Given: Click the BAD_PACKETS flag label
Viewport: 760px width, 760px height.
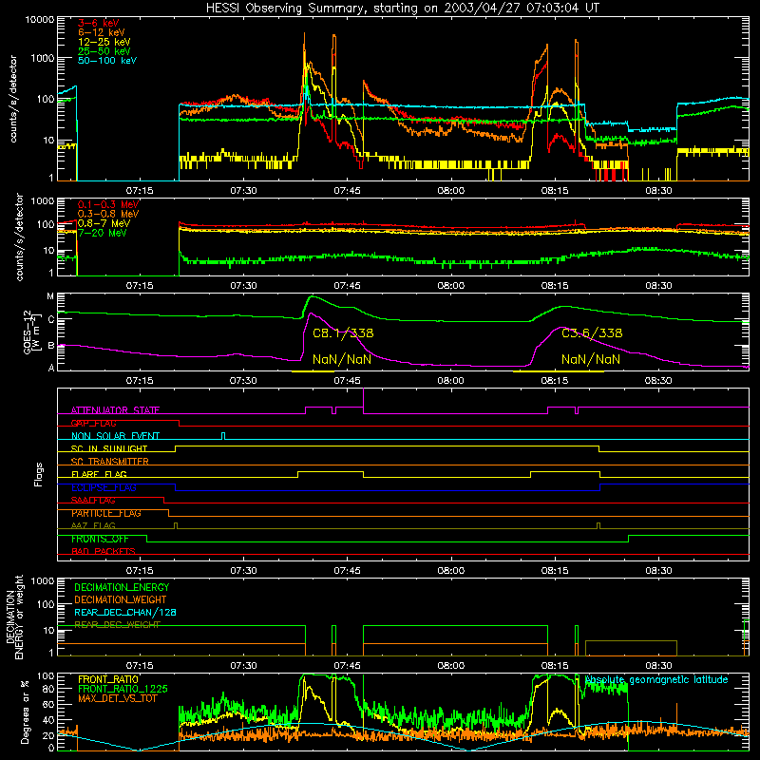Looking at the screenshot, I should 104,552.
